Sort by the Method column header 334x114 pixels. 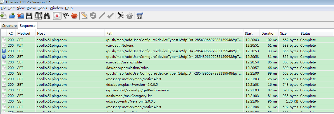click(26, 34)
